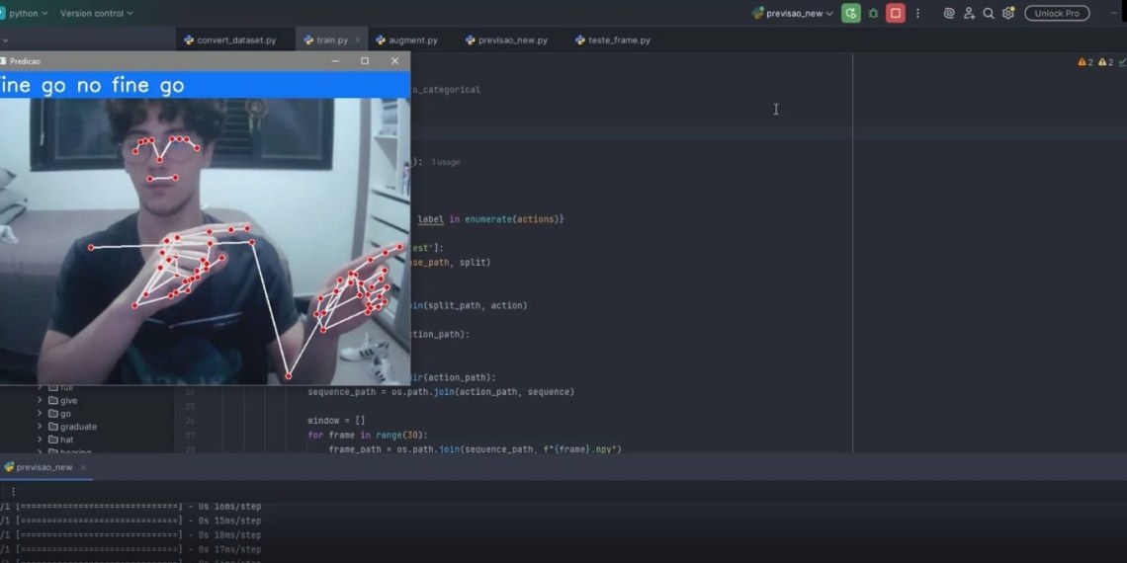Start debugging with the bug icon

(x=873, y=13)
